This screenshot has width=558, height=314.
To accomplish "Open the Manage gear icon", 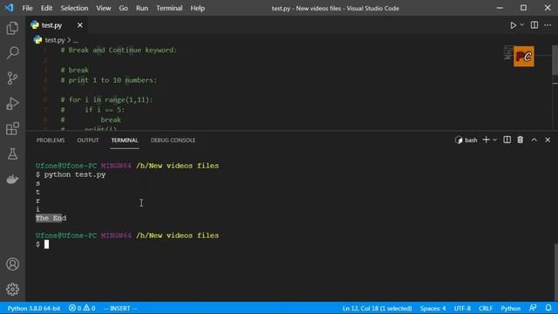I will pos(12,289).
